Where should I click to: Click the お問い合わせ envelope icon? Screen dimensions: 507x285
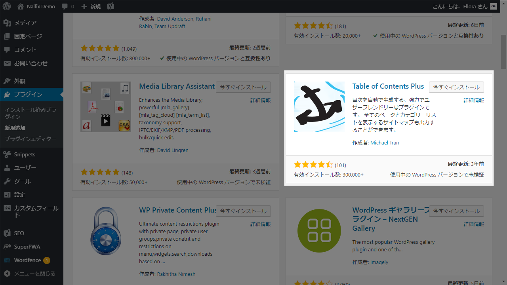[7, 63]
